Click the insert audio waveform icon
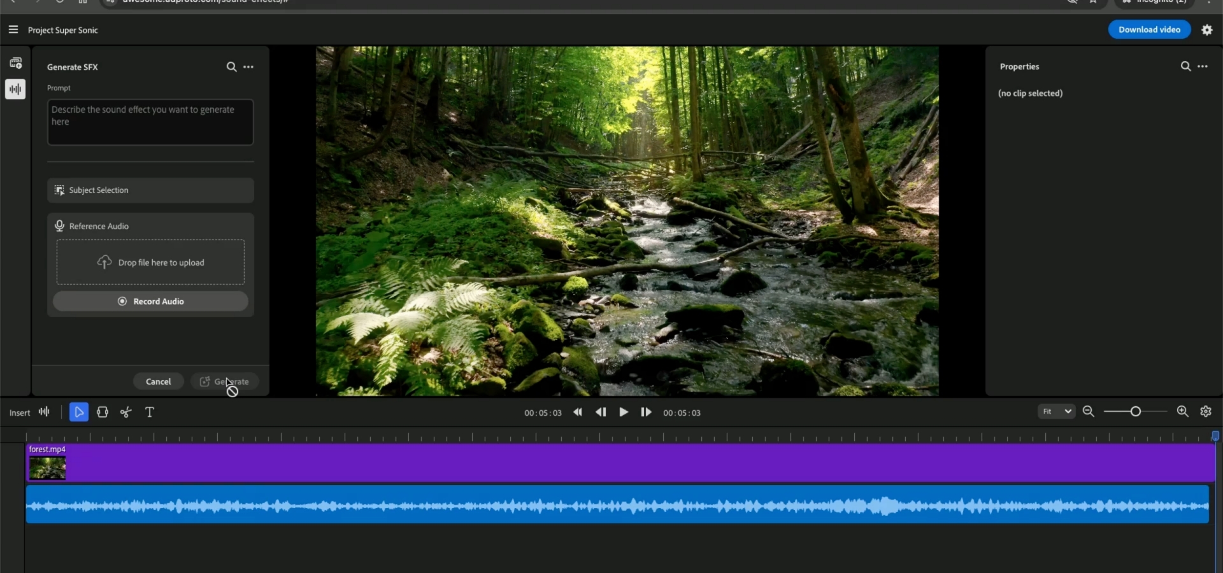This screenshot has width=1223, height=573. [x=44, y=412]
